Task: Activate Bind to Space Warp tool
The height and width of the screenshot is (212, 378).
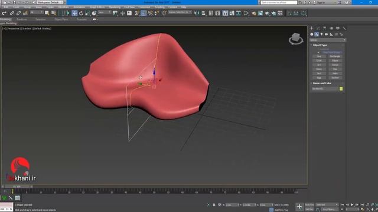Action: coord(25,13)
